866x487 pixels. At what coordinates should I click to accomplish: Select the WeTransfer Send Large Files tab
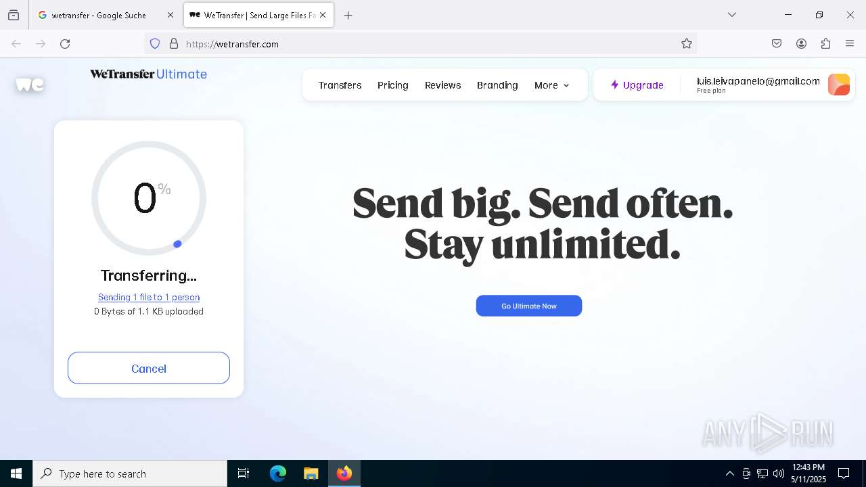click(x=258, y=15)
